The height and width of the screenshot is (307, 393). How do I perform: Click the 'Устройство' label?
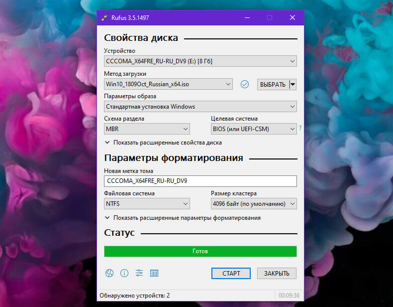tap(119, 51)
